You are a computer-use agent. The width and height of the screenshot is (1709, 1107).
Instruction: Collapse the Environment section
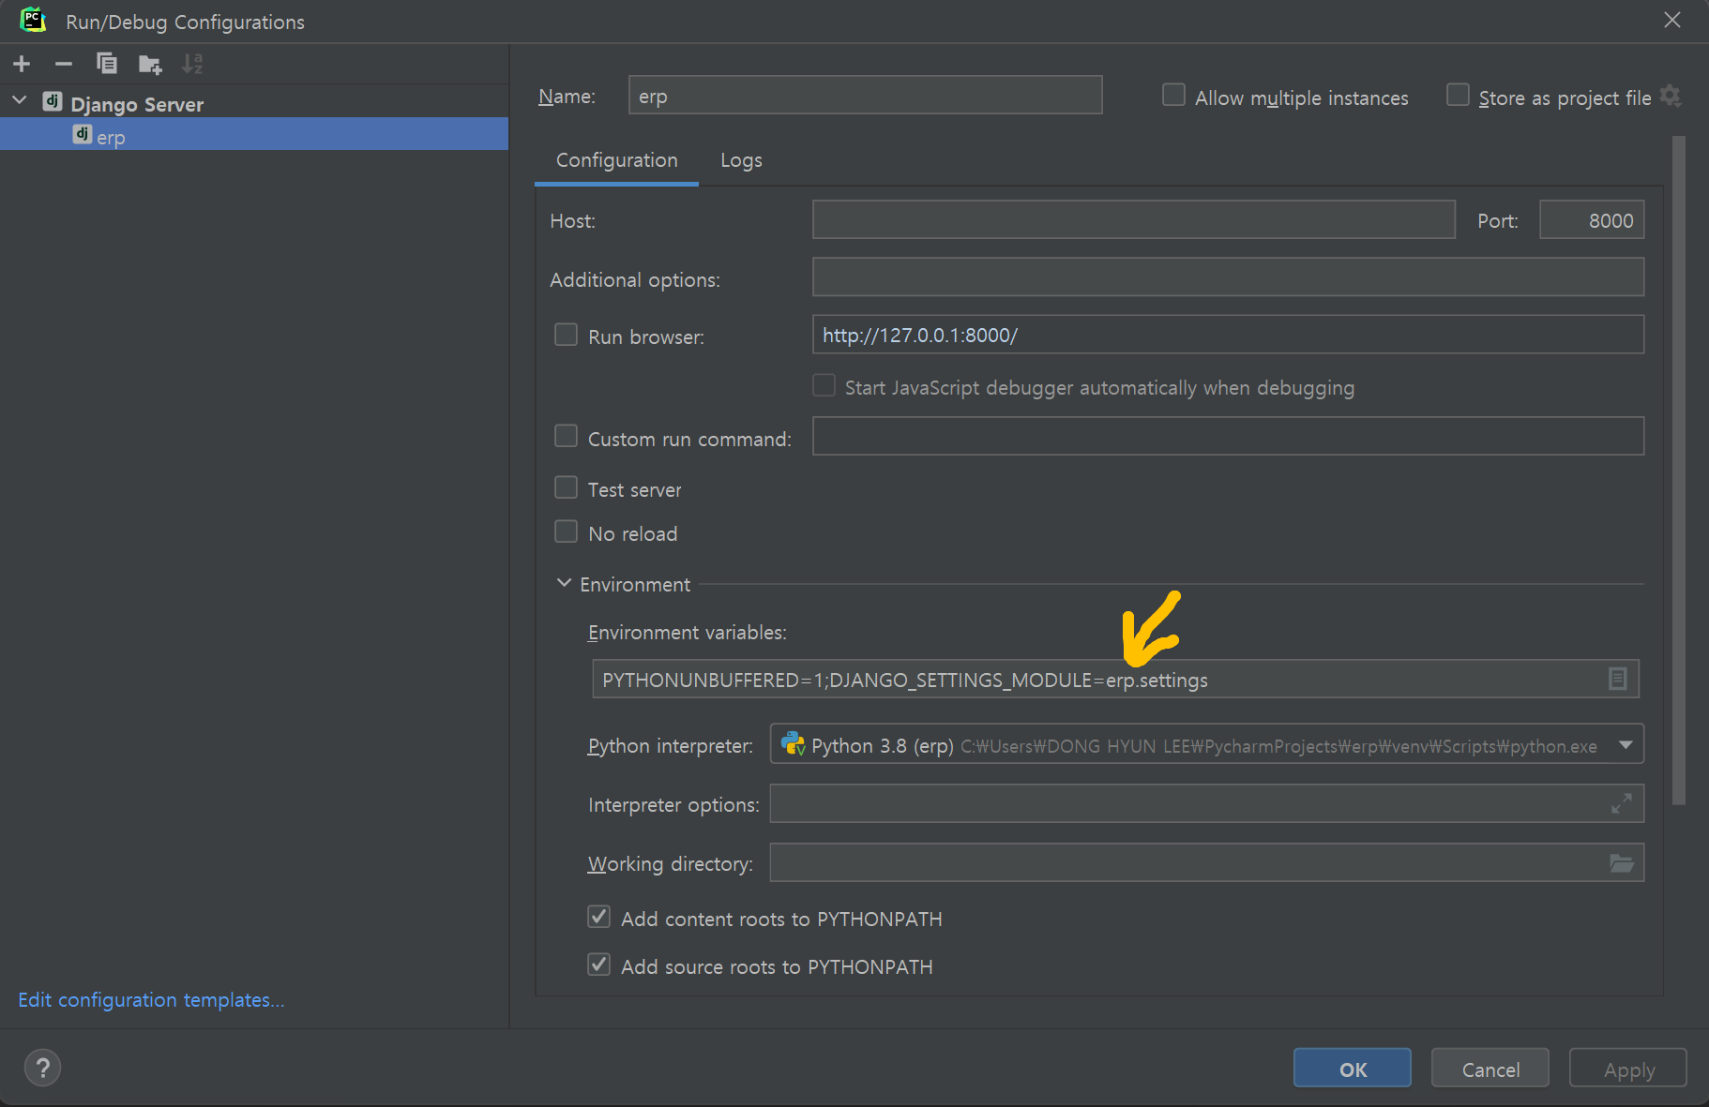pyautogui.click(x=564, y=583)
